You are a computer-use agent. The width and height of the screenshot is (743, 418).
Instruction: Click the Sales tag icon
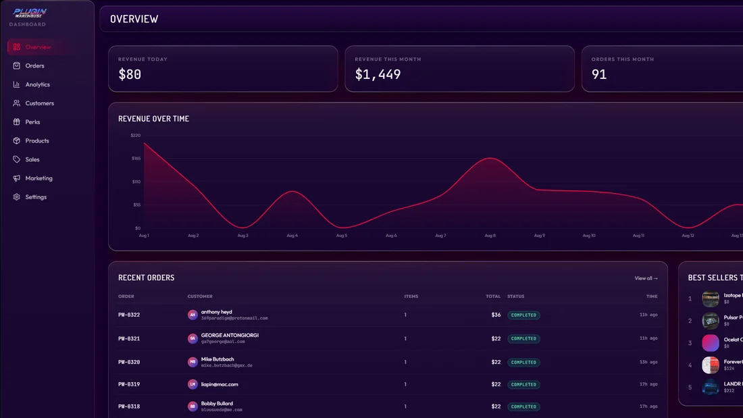(17, 159)
